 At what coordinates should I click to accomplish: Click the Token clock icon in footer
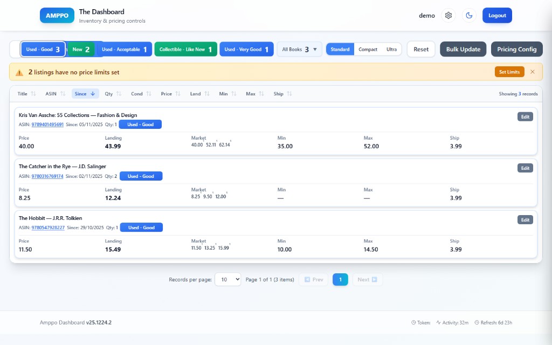tap(413, 322)
